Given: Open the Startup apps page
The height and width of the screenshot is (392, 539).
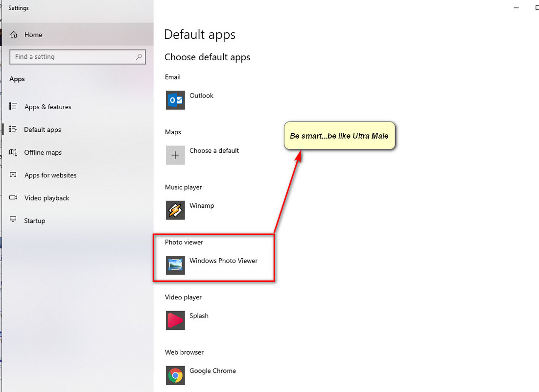Looking at the screenshot, I should click(78, 220).
